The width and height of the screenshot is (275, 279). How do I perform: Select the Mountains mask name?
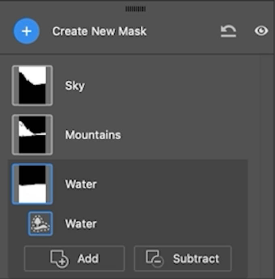point(93,135)
